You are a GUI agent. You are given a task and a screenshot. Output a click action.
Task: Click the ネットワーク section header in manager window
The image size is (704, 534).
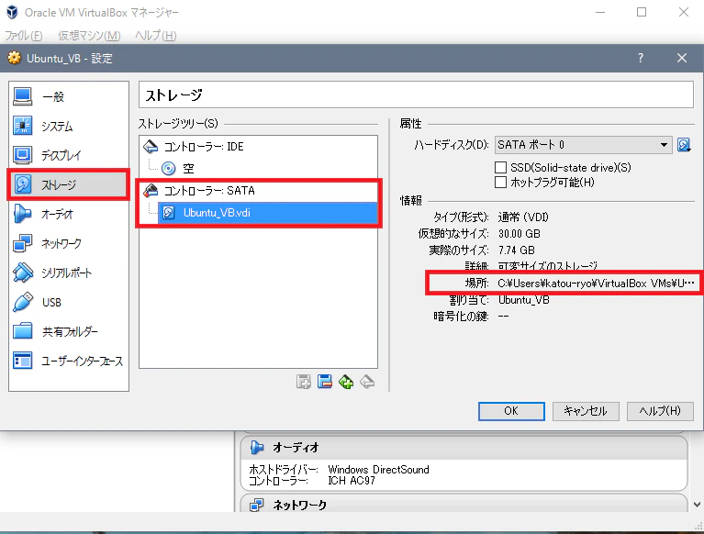point(464,504)
